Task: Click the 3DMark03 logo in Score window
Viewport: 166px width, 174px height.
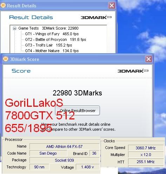Action: pyautogui.click(x=133, y=71)
